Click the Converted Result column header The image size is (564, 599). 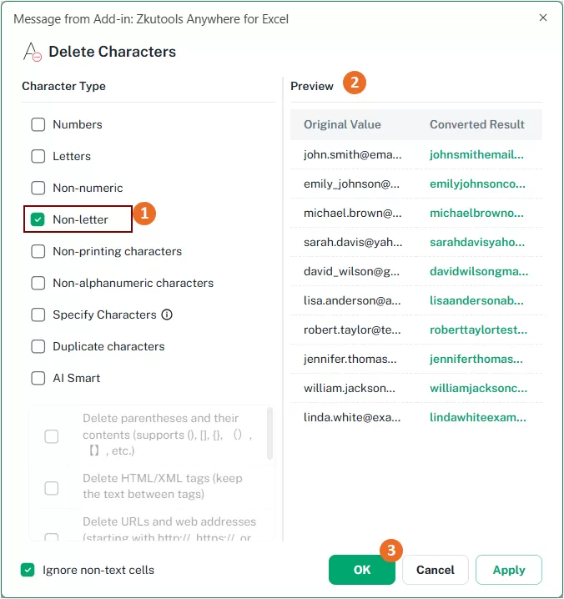[477, 124]
